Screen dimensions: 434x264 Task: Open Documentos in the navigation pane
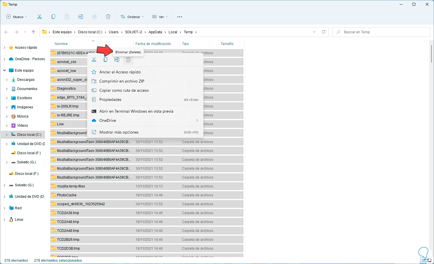[x=27, y=89]
